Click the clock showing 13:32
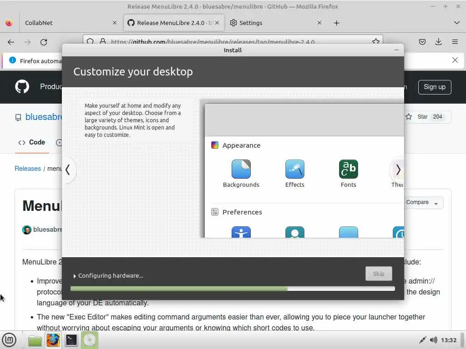Screen dimensions: 466x349 pos(448,340)
